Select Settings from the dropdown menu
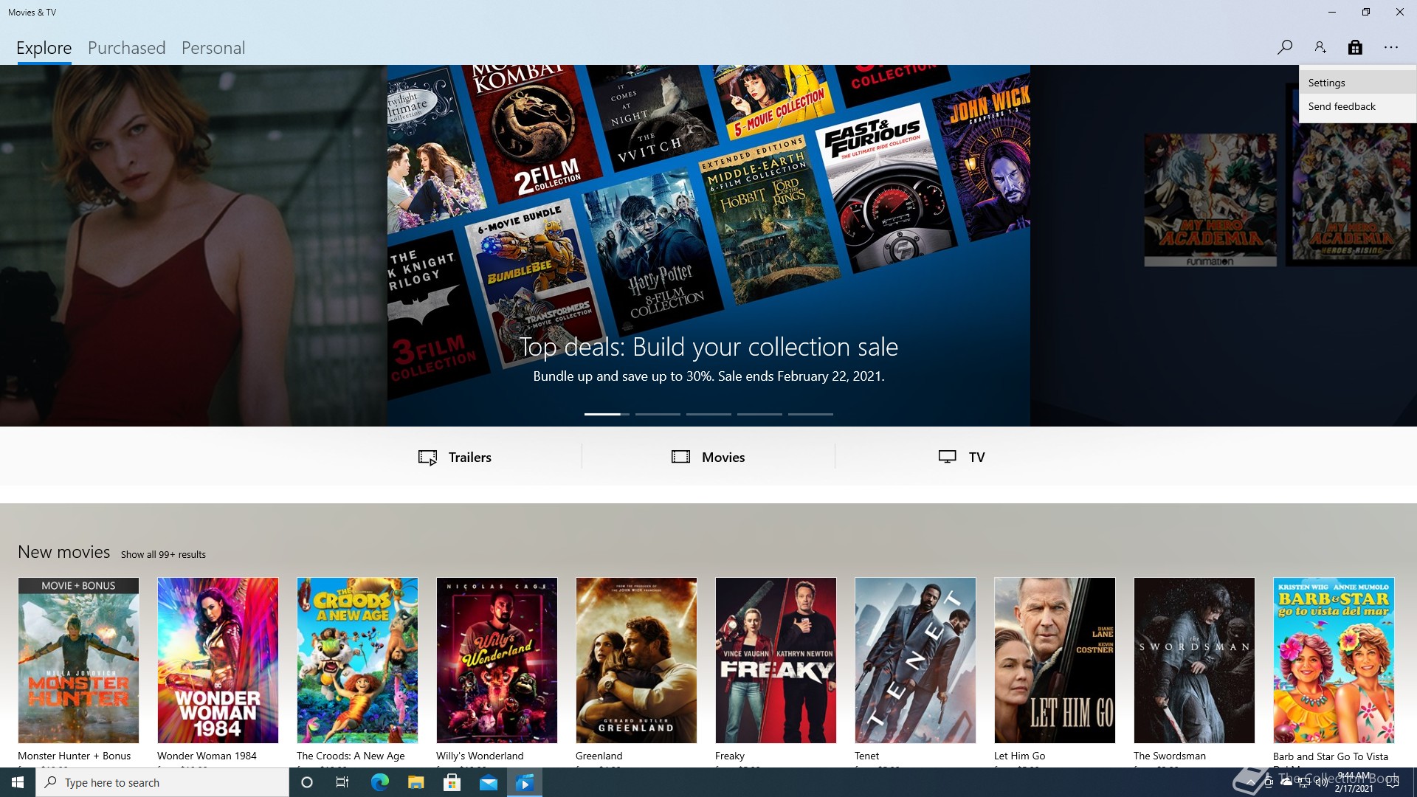The width and height of the screenshot is (1417, 797). (1357, 83)
